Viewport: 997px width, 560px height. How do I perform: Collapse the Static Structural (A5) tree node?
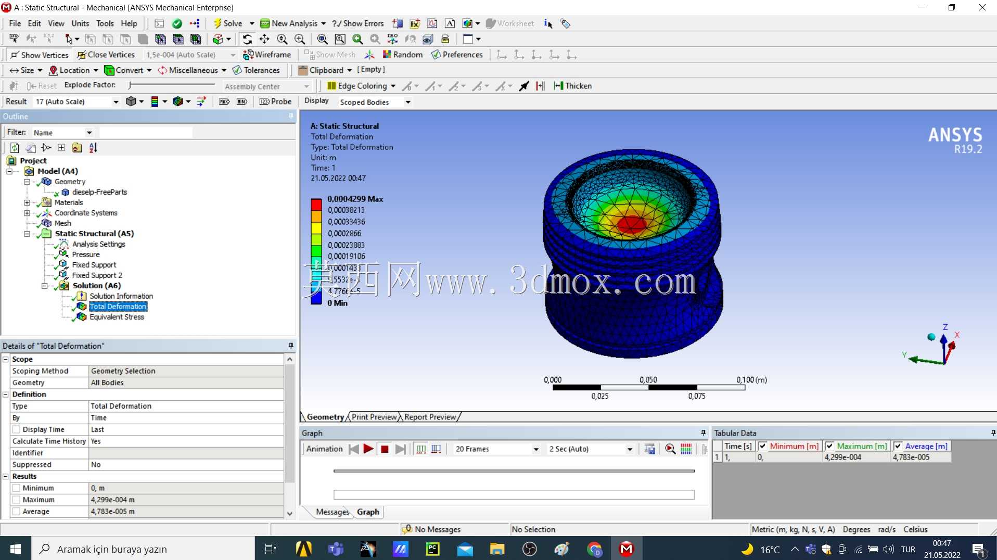point(27,234)
